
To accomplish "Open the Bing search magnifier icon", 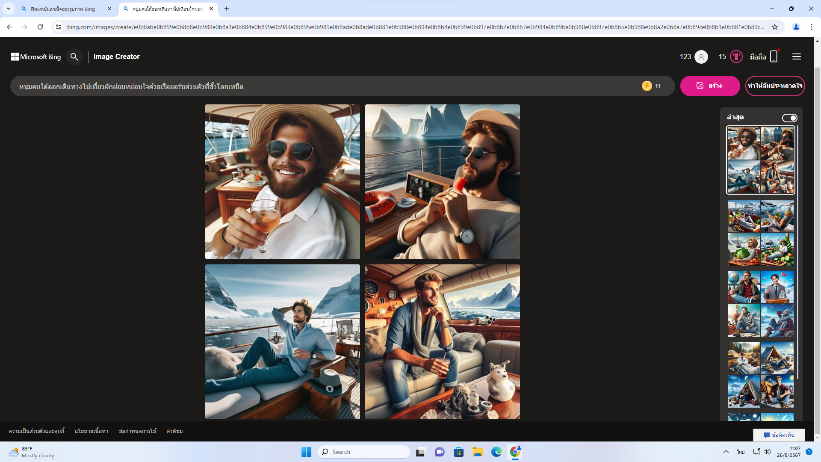I will tap(74, 56).
